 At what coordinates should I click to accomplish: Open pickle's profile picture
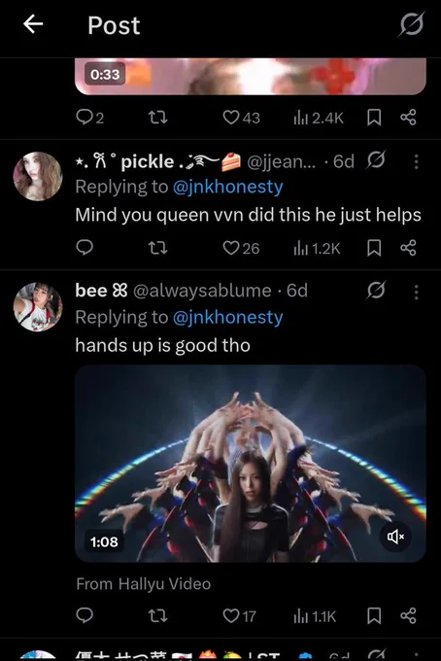click(38, 176)
